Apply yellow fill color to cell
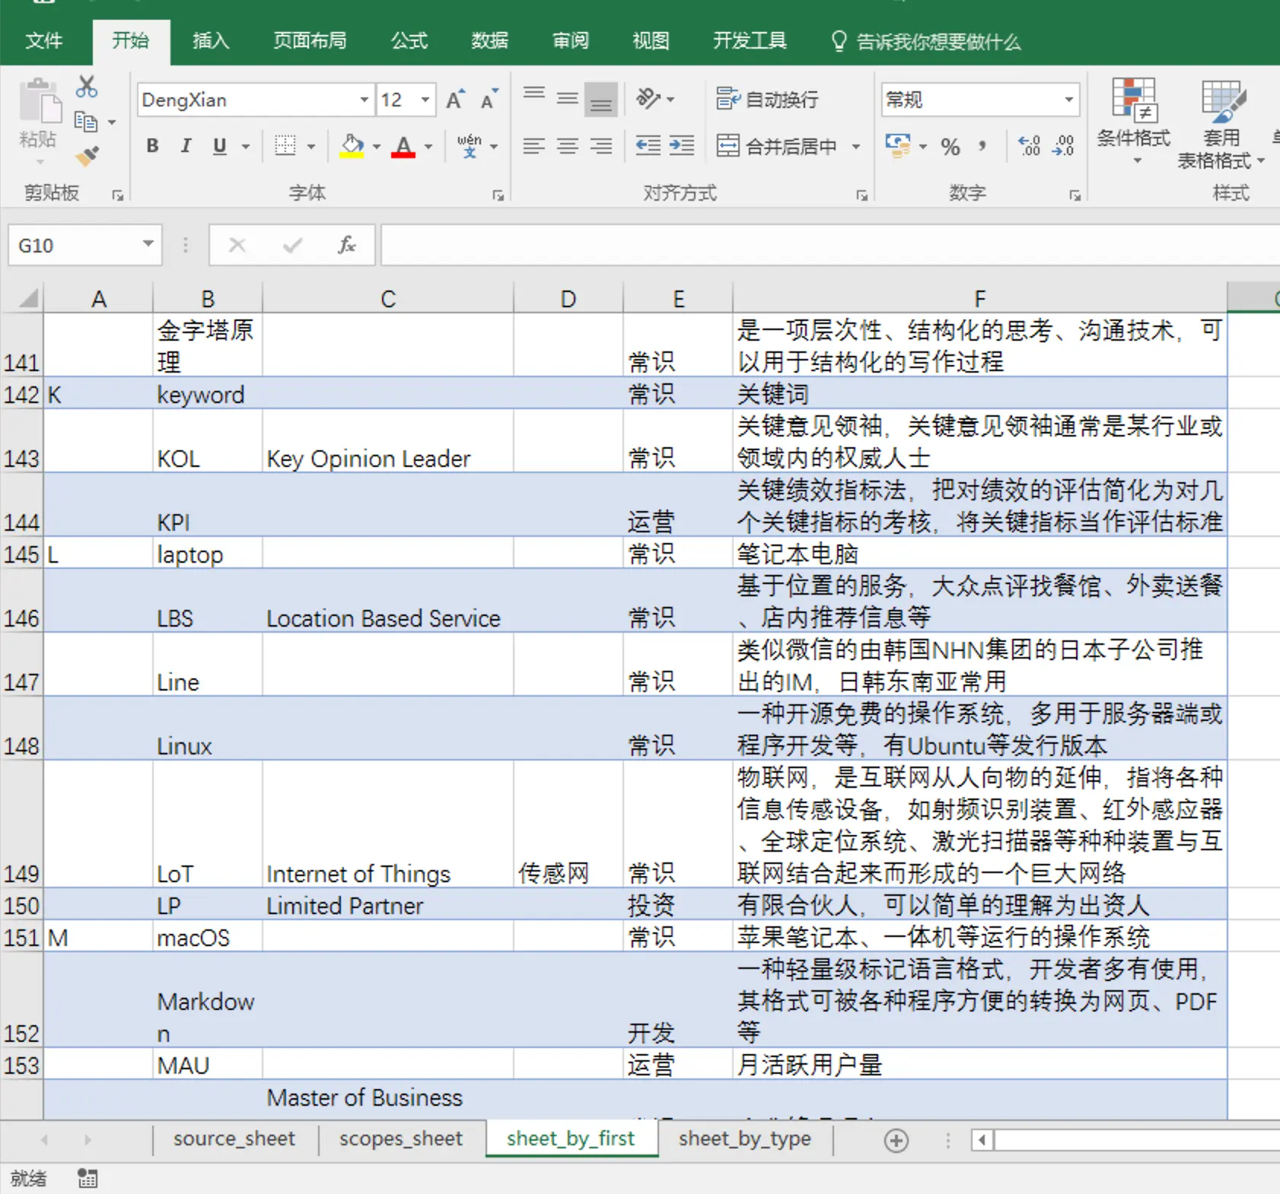The image size is (1280, 1194). tap(352, 146)
